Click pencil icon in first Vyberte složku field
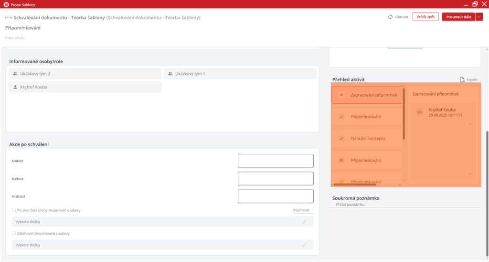Image resolution: width=489 pixels, height=262 pixels. (304, 222)
